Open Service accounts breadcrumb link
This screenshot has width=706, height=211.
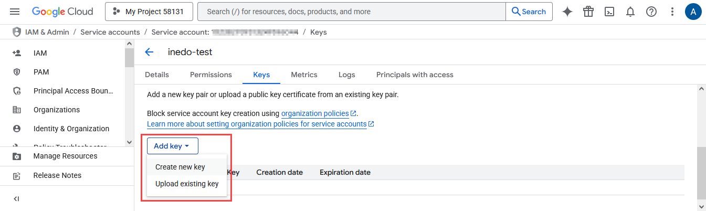pyautogui.click(x=110, y=32)
